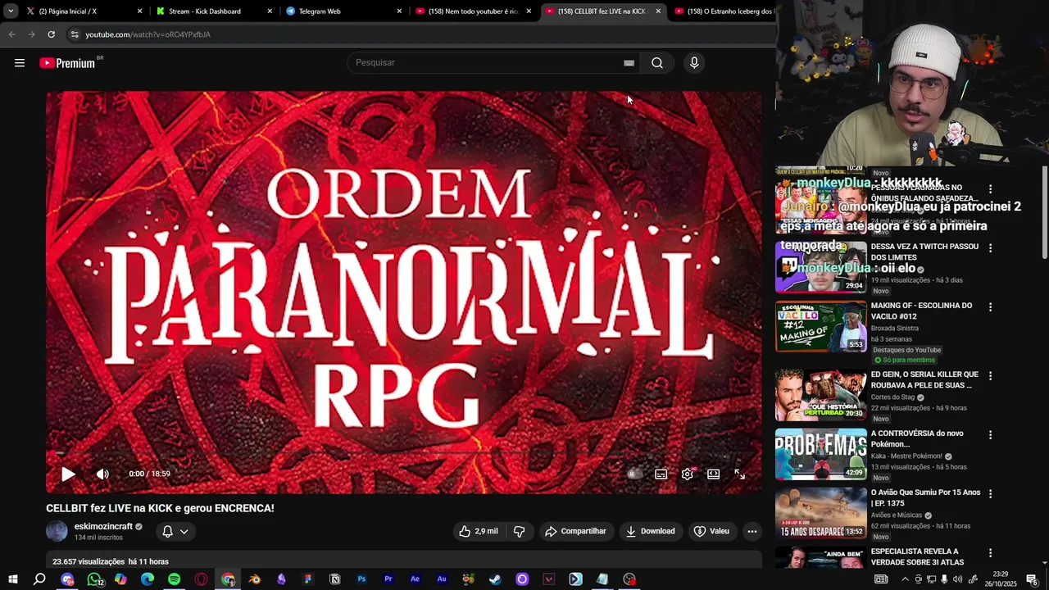Open notification bell dropdown for channel
The image size is (1049, 590).
pos(175,531)
